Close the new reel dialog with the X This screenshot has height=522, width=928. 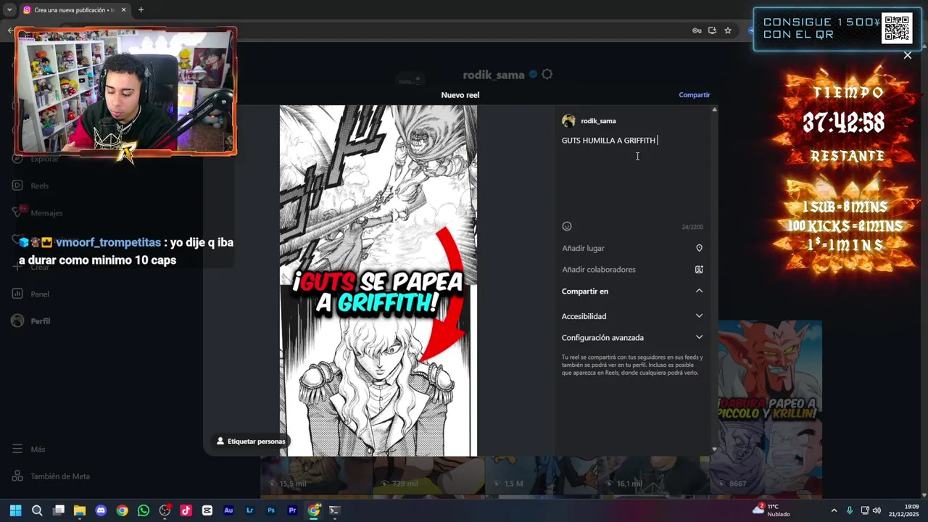point(908,55)
